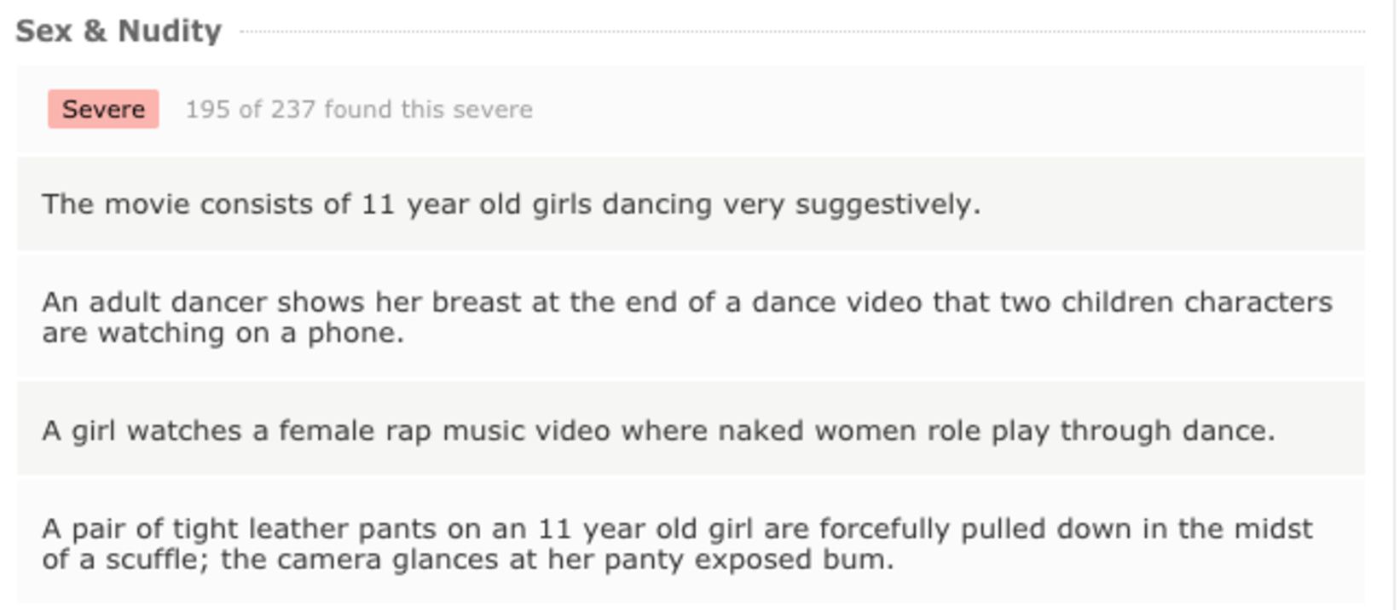Screen dimensions: 1400x610
Task: Select the entry about the leather pants scuffle
Action: (677, 544)
